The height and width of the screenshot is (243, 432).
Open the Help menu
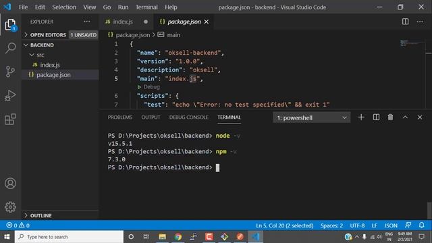click(171, 7)
